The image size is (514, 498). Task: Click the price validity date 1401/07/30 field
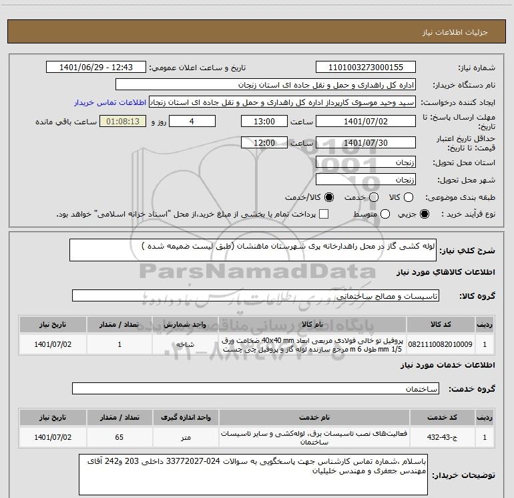366,142
